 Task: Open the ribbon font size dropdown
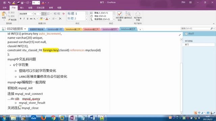[40, 14]
